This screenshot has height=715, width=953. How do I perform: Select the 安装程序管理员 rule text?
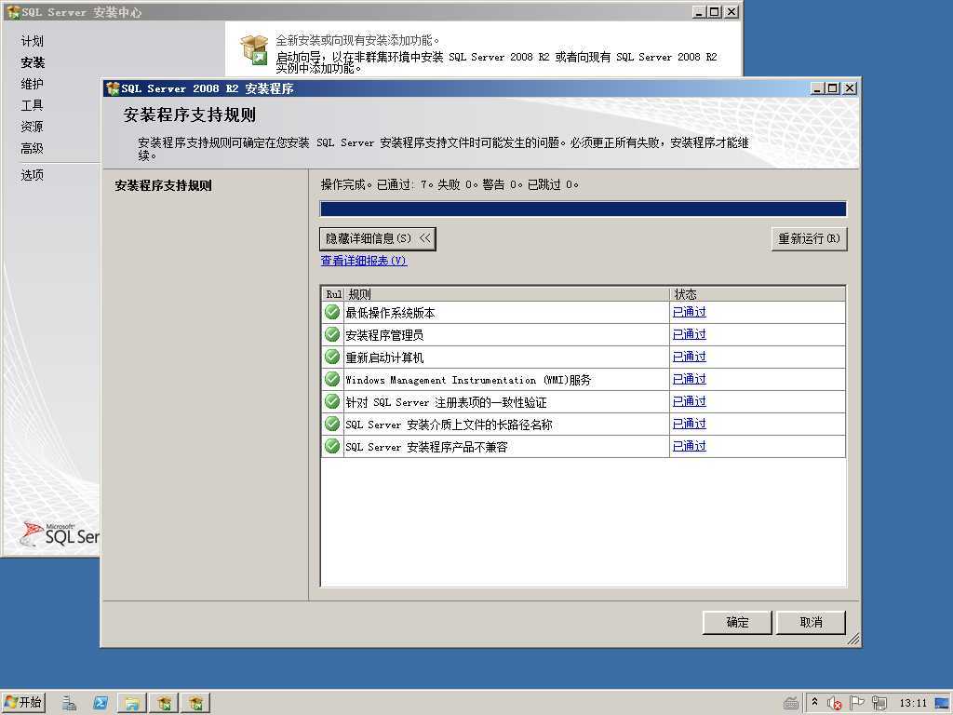[x=384, y=335]
